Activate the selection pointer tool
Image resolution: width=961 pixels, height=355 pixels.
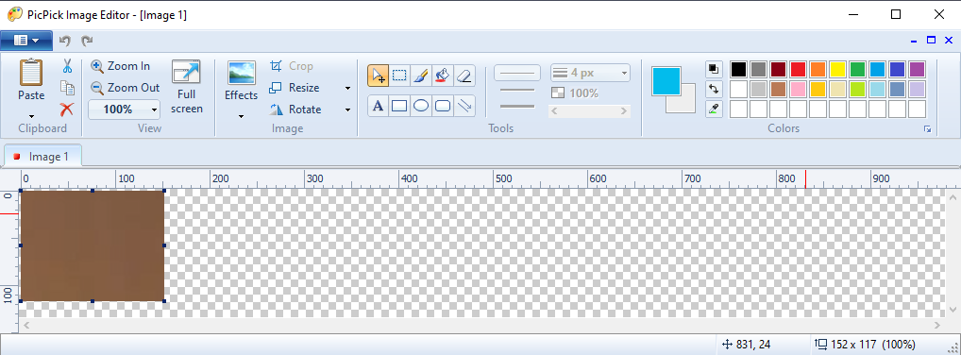coord(379,76)
